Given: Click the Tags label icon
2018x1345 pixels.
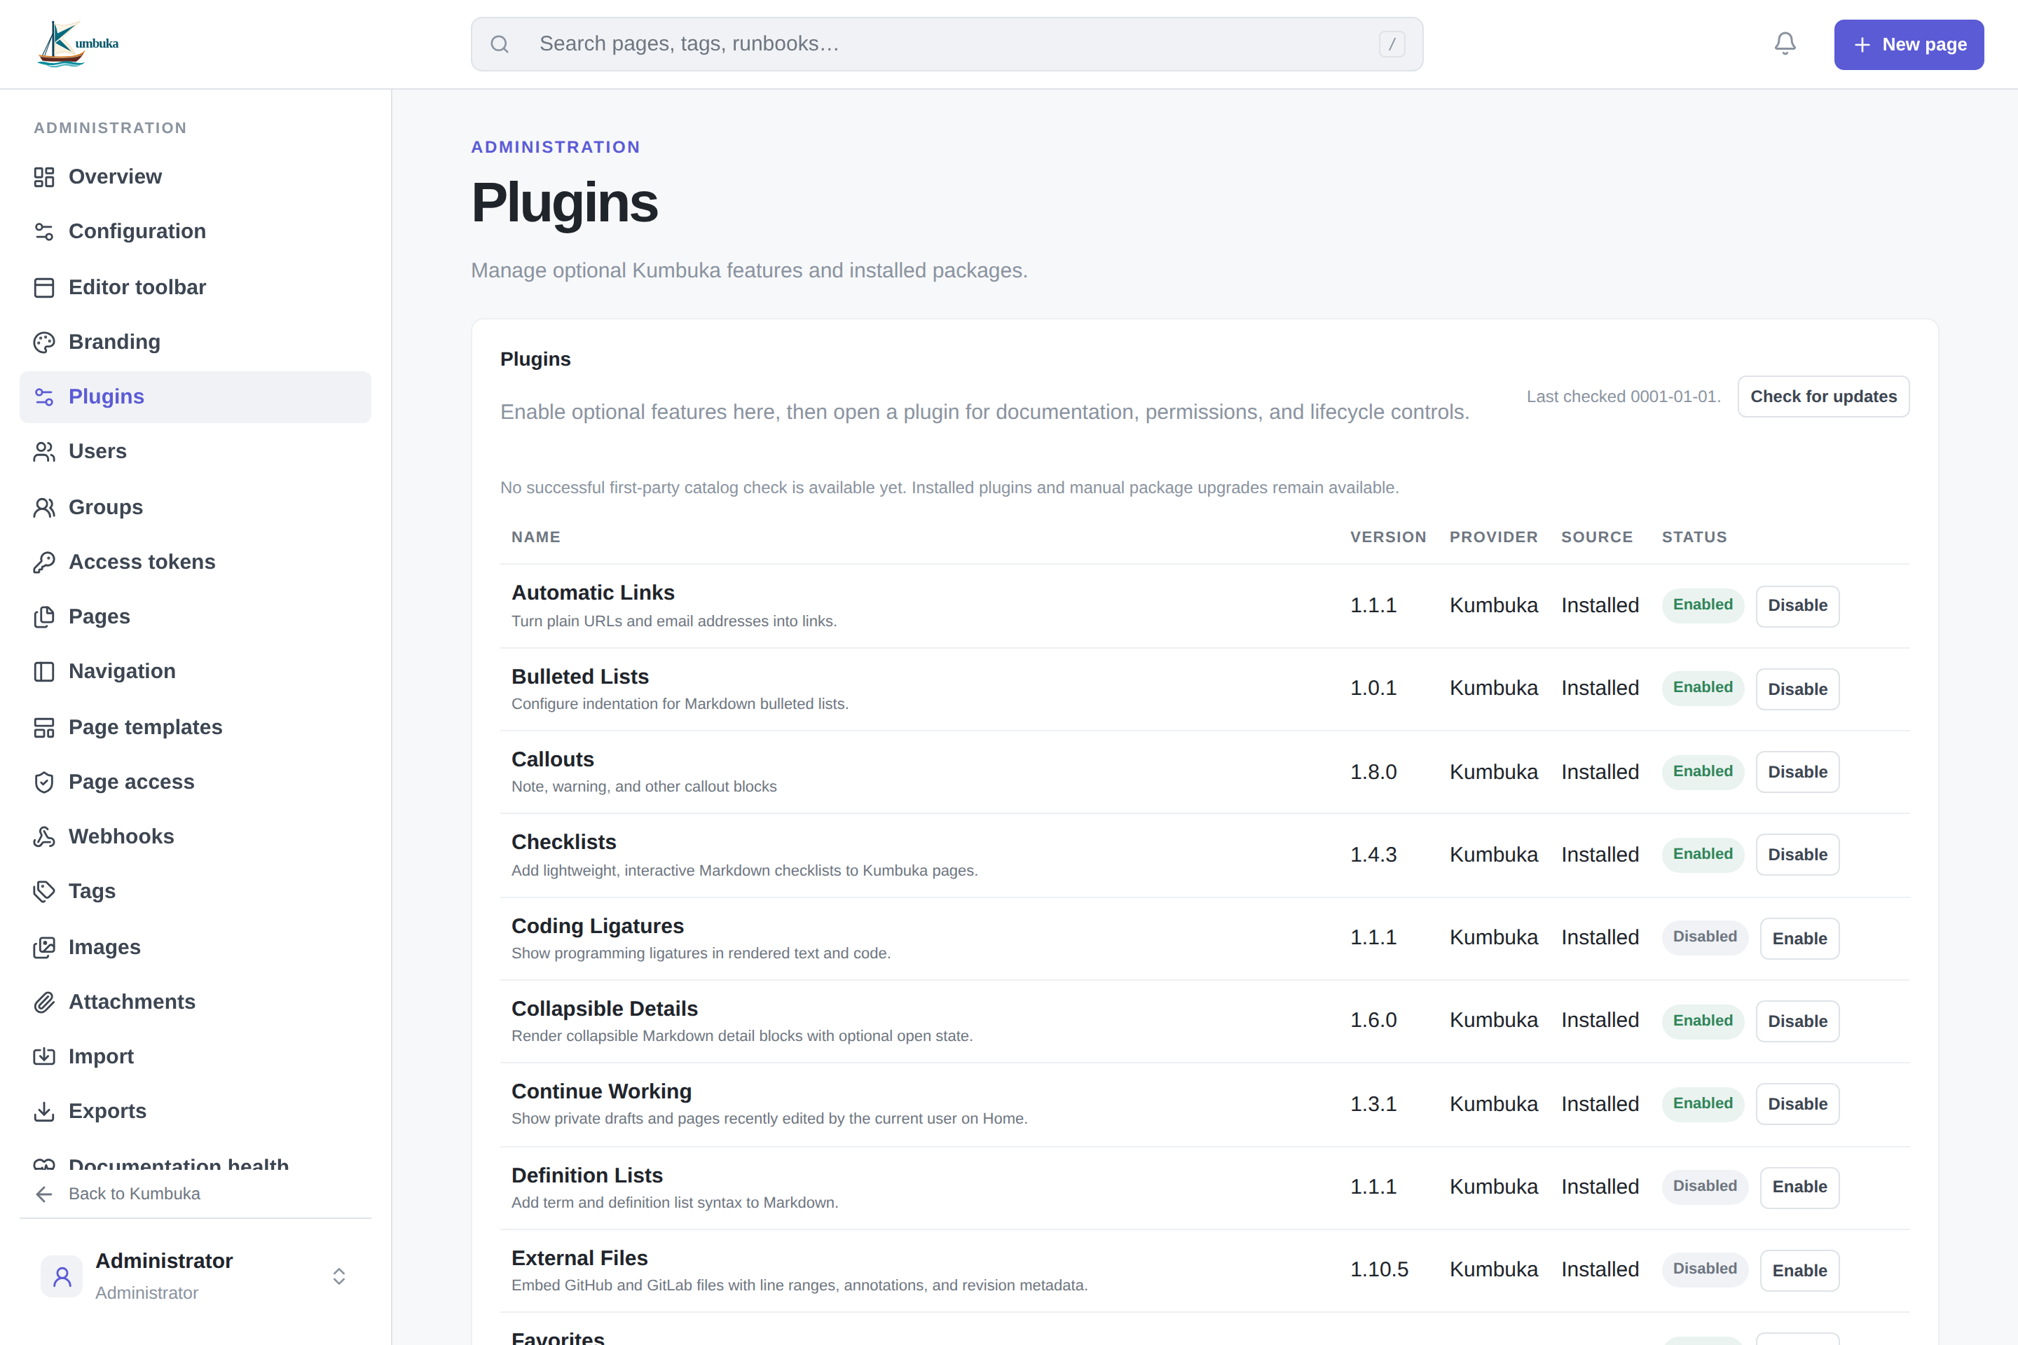Looking at the screenshot, I should tap(43, 891).
